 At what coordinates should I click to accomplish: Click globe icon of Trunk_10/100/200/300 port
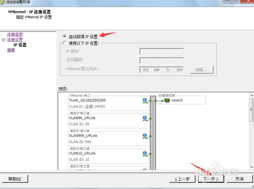click(145, 100)
